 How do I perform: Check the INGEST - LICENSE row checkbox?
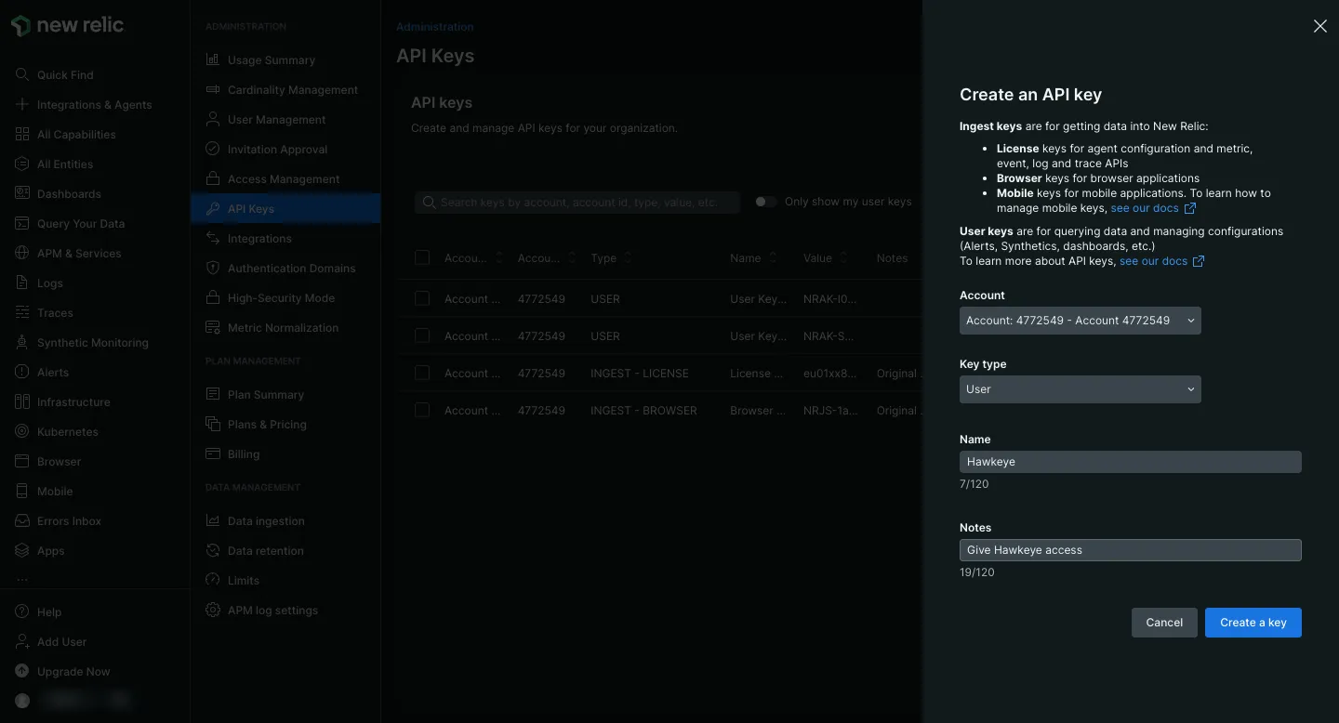(422, 373)
